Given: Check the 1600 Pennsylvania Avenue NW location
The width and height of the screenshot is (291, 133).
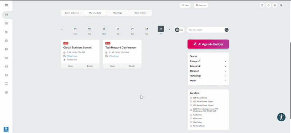Looking at the screenshot, I should coord(191,110).
